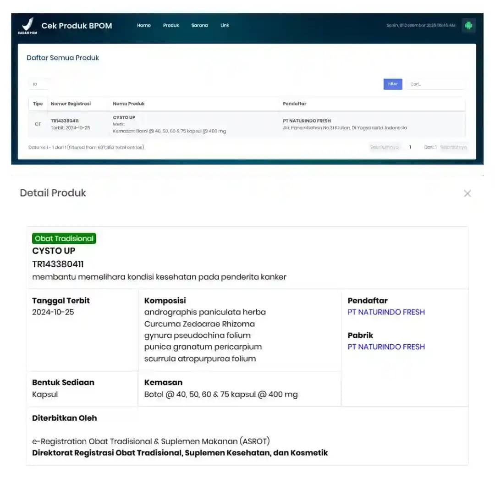Image resolution: width=495 pixels, height=495 pixels.
Task: Select the CYSTO UP product row
Action: 183,124
